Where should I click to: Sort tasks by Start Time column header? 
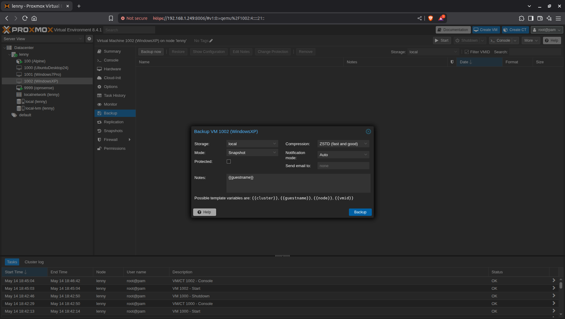click(25, 272)
